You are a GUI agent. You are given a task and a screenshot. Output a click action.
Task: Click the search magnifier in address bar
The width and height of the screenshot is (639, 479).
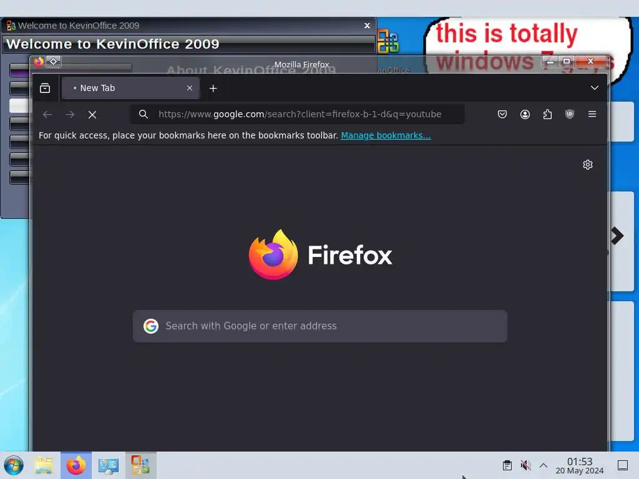[x=144, y=114]
